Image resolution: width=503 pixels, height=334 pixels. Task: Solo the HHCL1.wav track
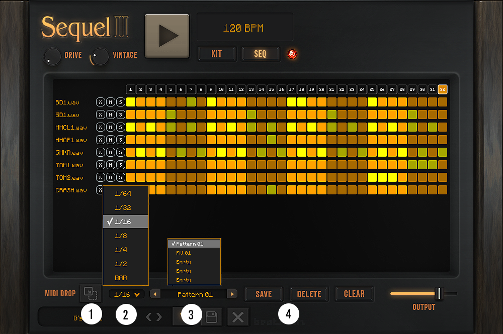click(x=120, y=127)
